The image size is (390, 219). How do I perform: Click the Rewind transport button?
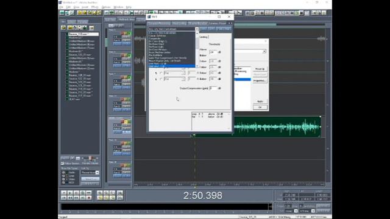coord(70,198)
